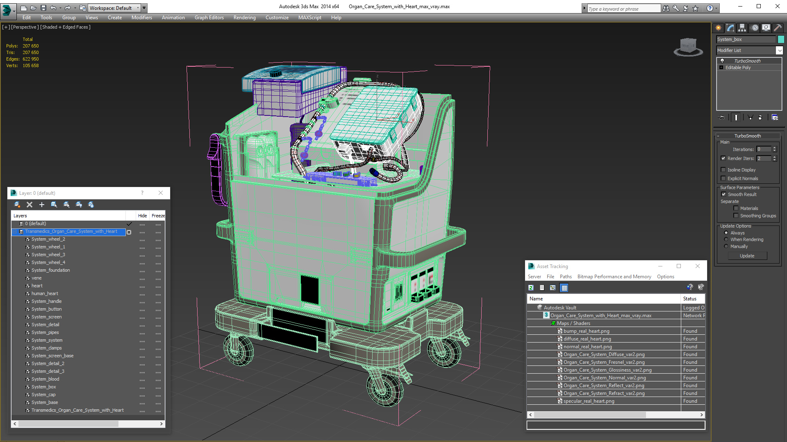Collapse Transmedics_Organ_Care_System_with_Heart layer
787x442 pixels.
[15, 232]
